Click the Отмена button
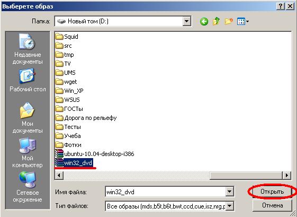 point(272,205)
